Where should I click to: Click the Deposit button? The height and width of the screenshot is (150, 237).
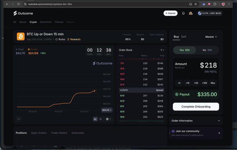point(170,13)
